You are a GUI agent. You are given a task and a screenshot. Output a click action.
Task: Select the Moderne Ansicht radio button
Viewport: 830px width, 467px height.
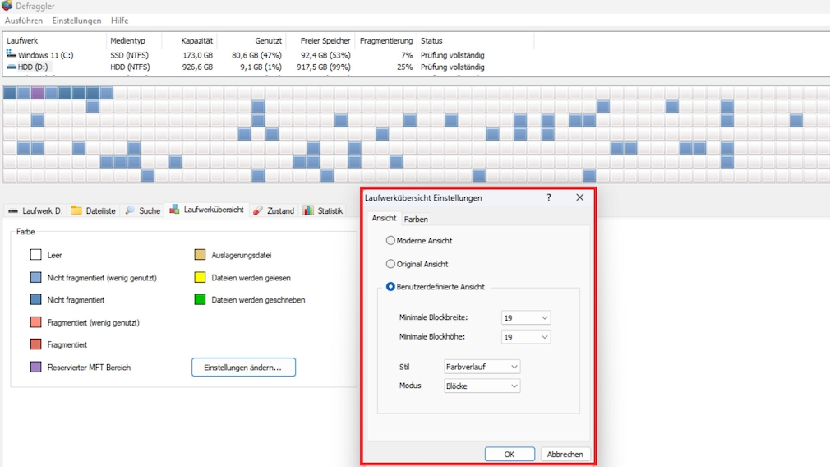(390, 241)
